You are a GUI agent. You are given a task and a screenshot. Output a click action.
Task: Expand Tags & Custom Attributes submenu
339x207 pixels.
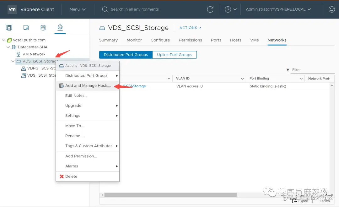pyautogui.click(x=88, y=146)
